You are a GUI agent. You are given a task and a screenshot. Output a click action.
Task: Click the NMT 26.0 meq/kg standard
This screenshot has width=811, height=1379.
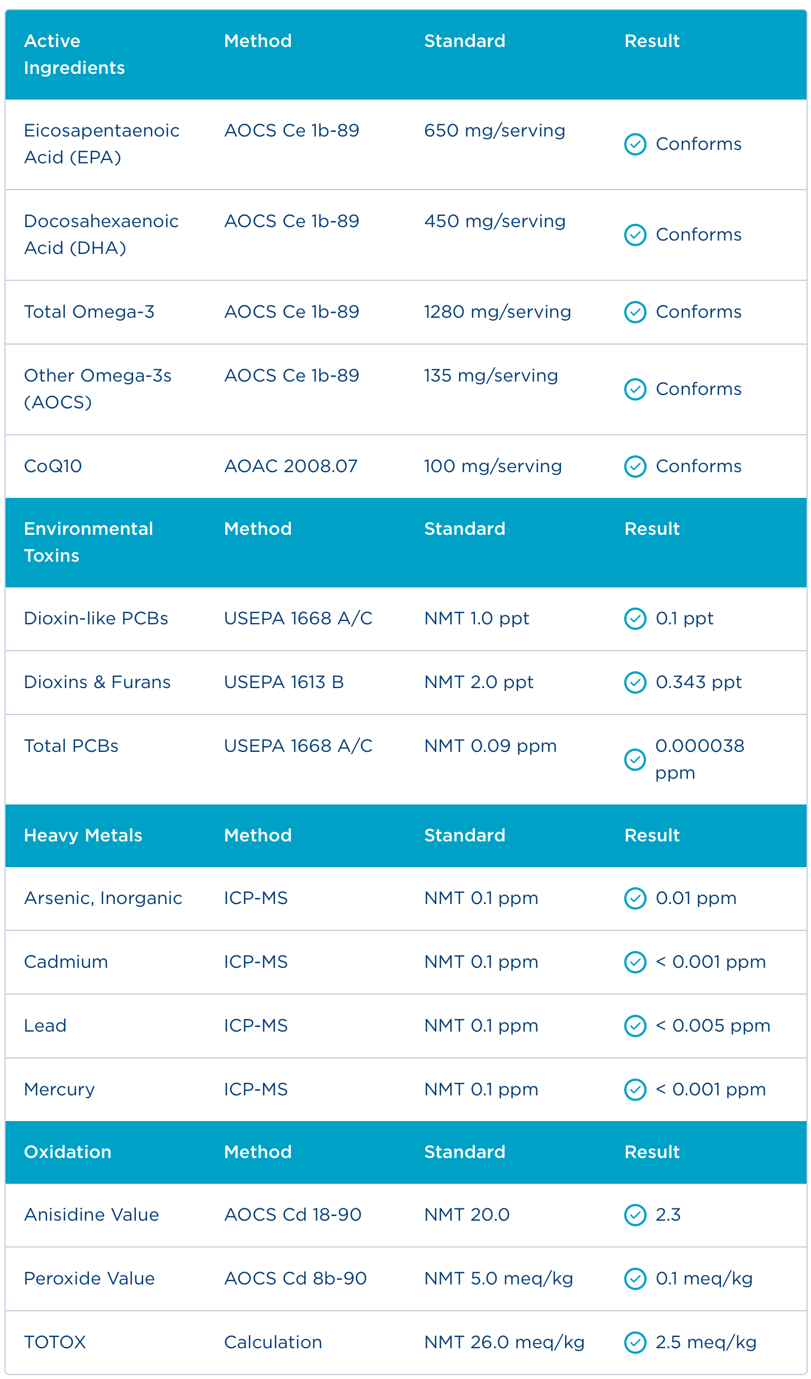[x=504, y=1342]
